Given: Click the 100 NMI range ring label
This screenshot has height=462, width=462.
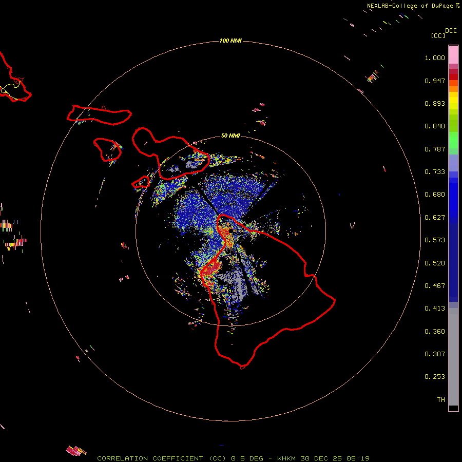Looking at the screenshot, I should (x=230, y=41).
